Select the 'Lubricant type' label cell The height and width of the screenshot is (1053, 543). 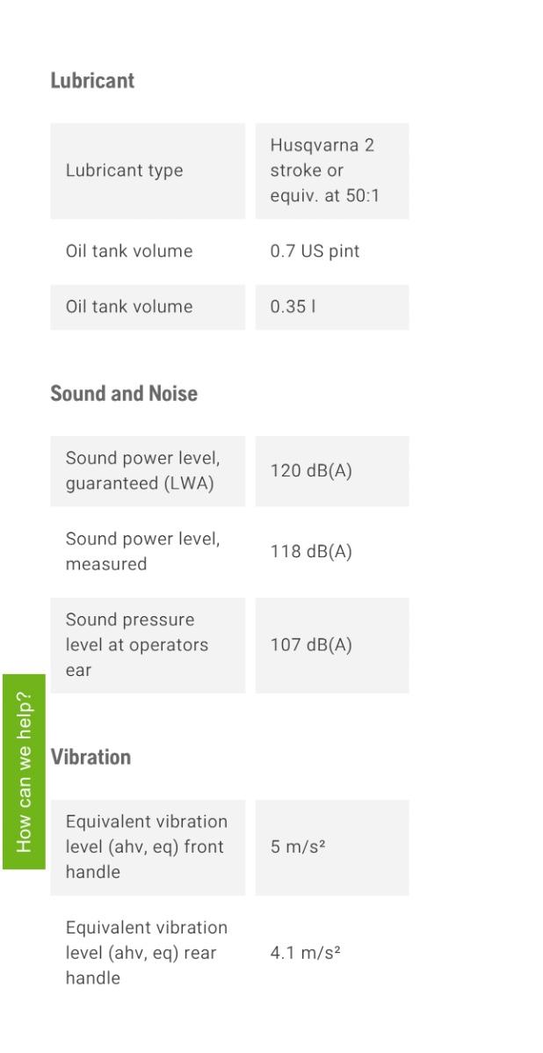click(x=124, y=171)
